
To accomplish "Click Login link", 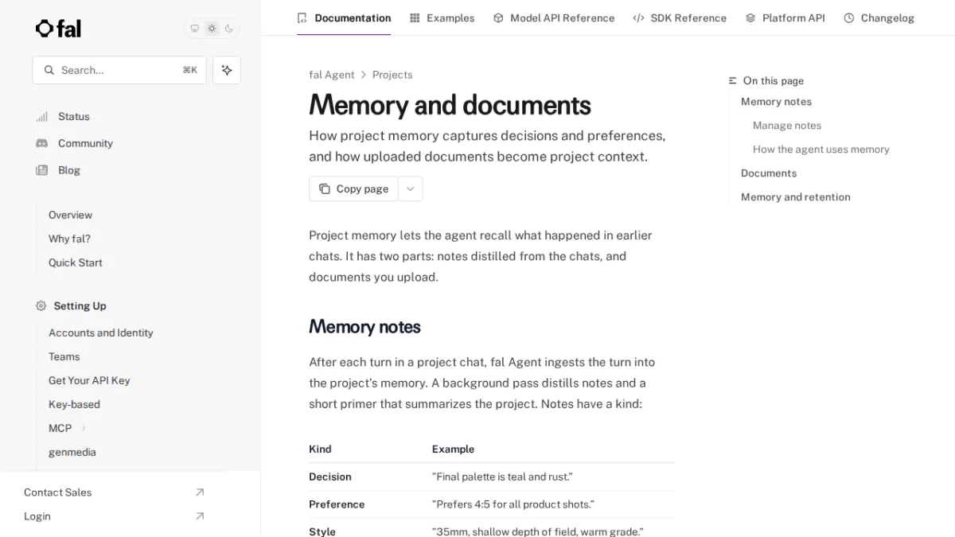I will point(37,516).
